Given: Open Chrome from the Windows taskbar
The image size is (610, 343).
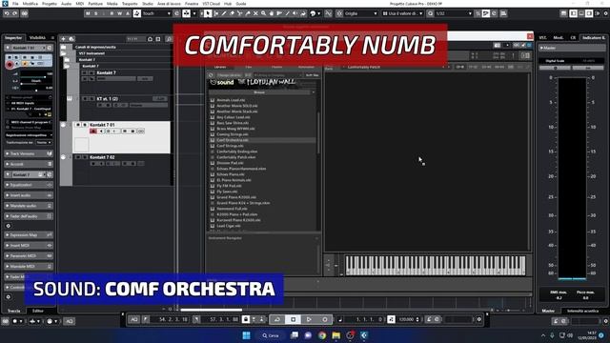Looking at the screenshot, I should pyautogui.click(x=322, y=335).
